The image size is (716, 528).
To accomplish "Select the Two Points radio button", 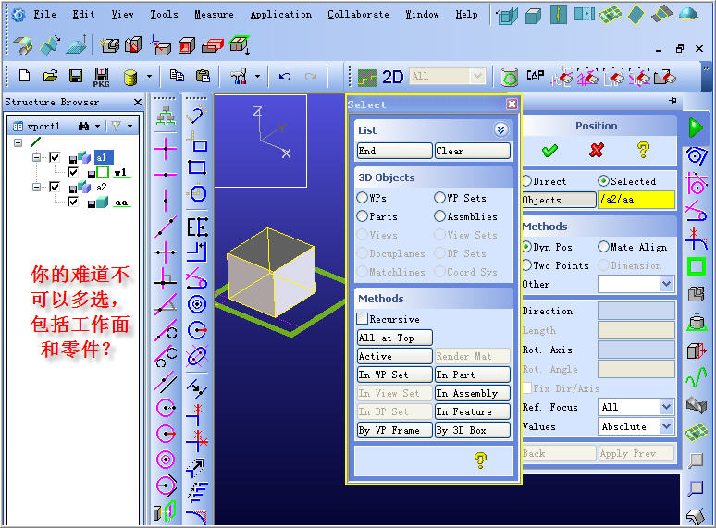I will click(526, 265).
